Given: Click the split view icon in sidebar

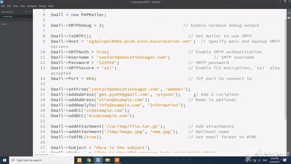Looking at the screenshot, I should click(x=30, y=12).
